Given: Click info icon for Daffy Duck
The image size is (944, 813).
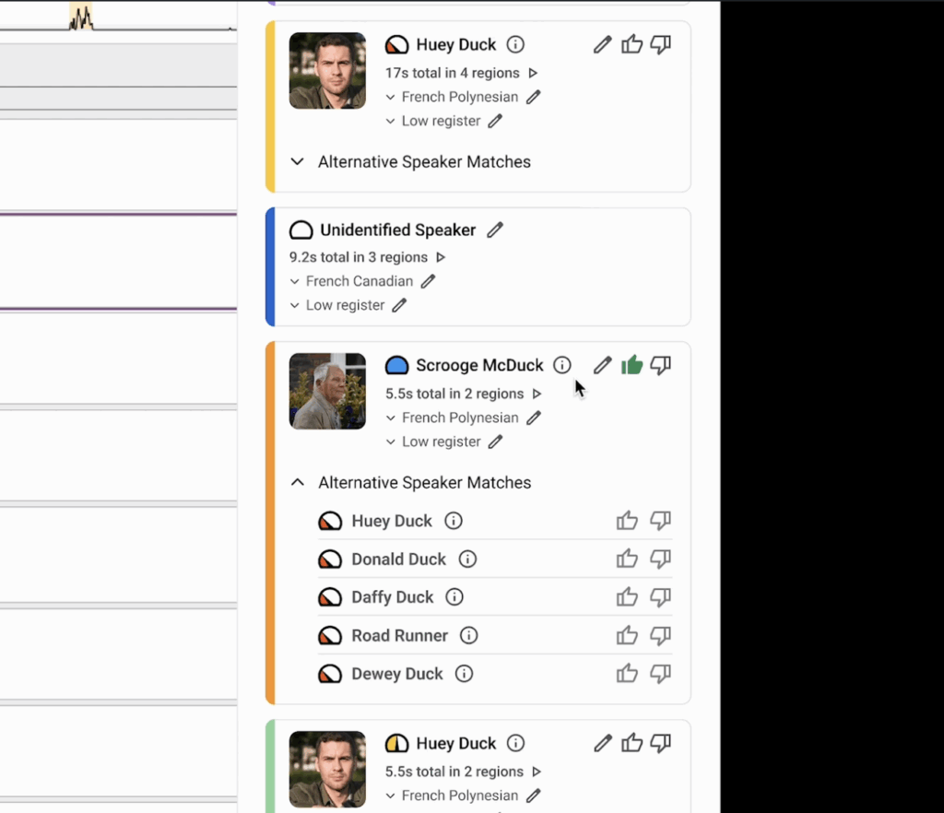Looking at the screenshot, I should (454, 597).
